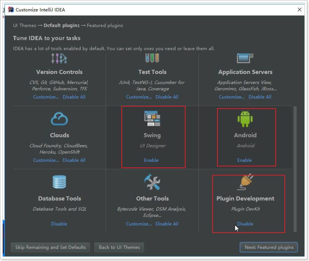The width and height of the screenshot is (309, 261).
Task: Open Customize for Clouds plugins
Action: 46,160
